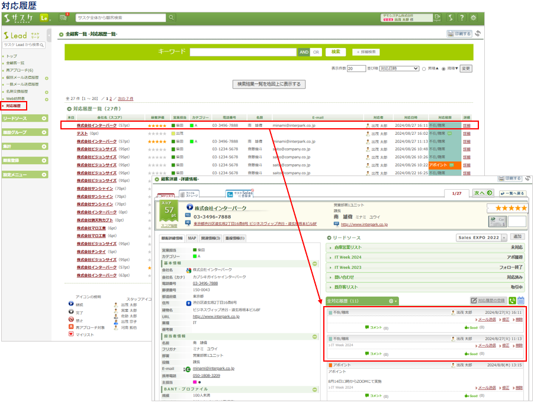This screenshot has height=403, width=534.
Task: Toggle the AND search mode
Action: (x=304, y=52)
